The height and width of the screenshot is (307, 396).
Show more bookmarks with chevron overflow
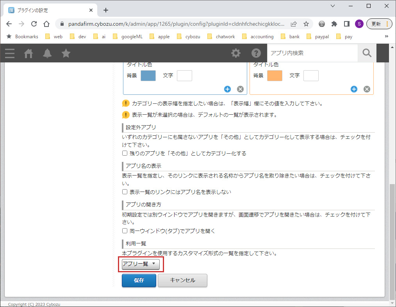386,37
